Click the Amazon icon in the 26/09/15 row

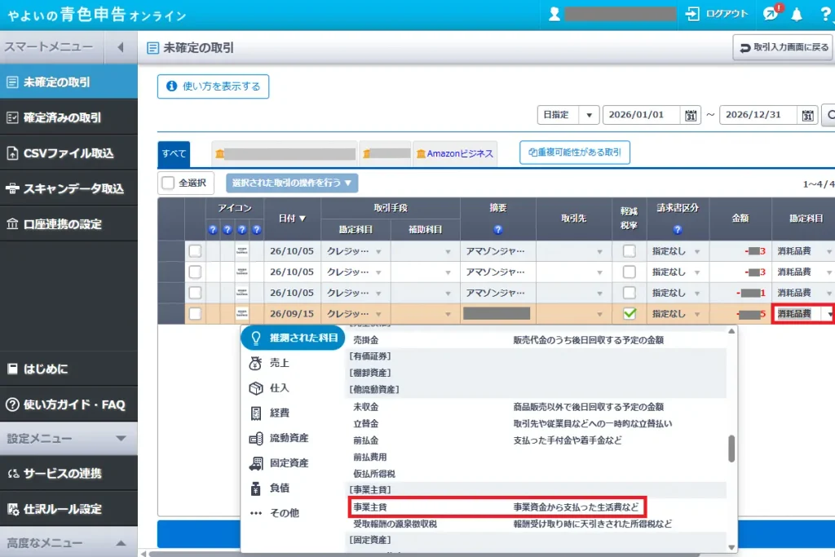click(241, 314)
